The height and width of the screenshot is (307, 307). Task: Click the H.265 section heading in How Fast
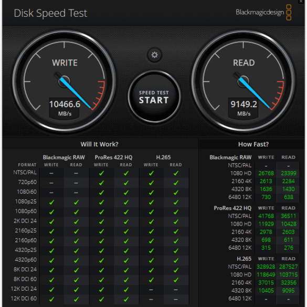point(244,259)
